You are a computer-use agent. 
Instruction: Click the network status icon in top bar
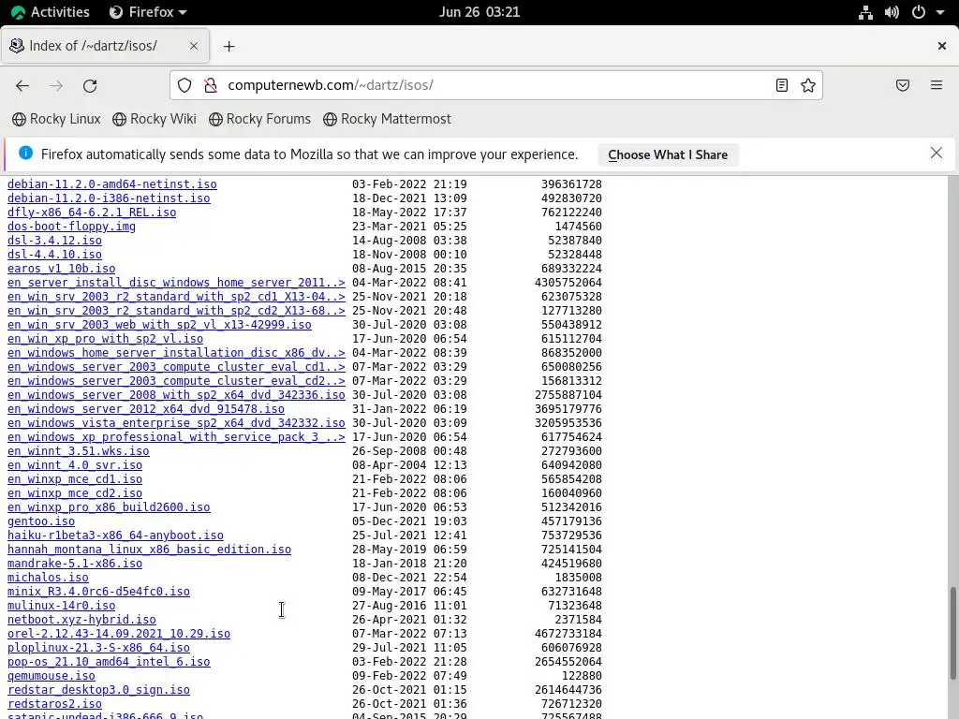pos(865,12)
